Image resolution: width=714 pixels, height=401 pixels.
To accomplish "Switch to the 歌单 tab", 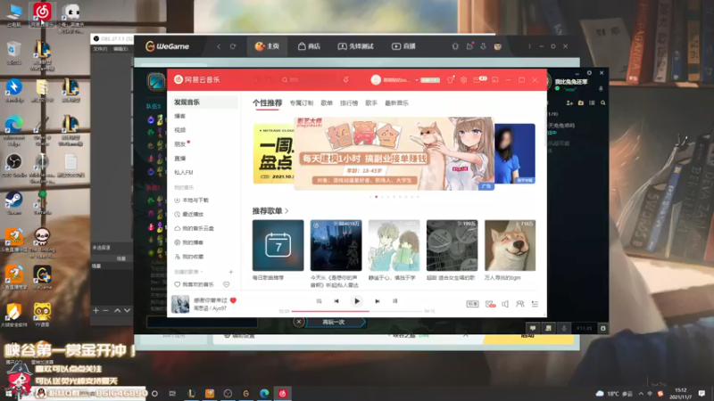I will 327,103.
